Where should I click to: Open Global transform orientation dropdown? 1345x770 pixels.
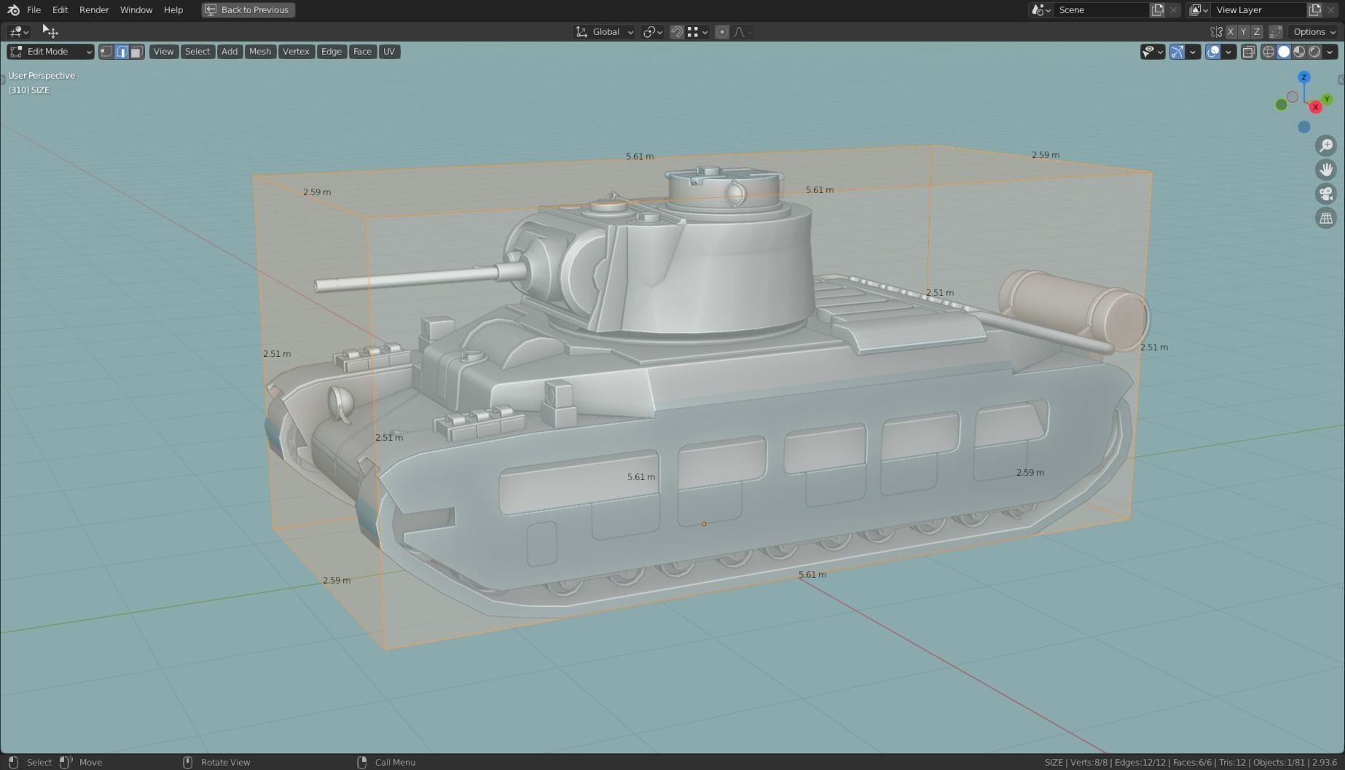tap(604, 31)
